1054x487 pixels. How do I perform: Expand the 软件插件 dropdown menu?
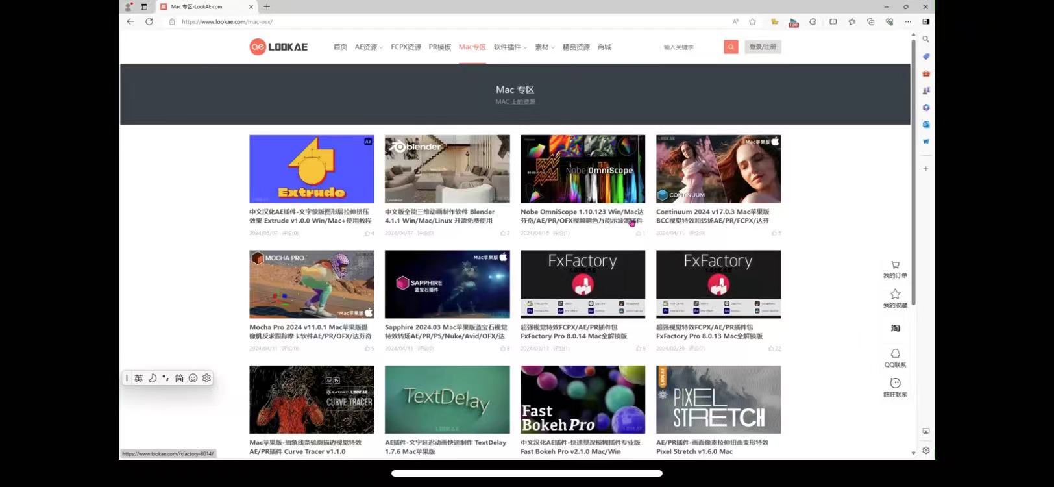pos(509,47)
